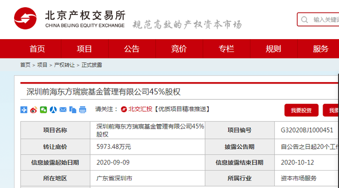Click the magnifier search icon
339x188 pixels.
point(305,20)
